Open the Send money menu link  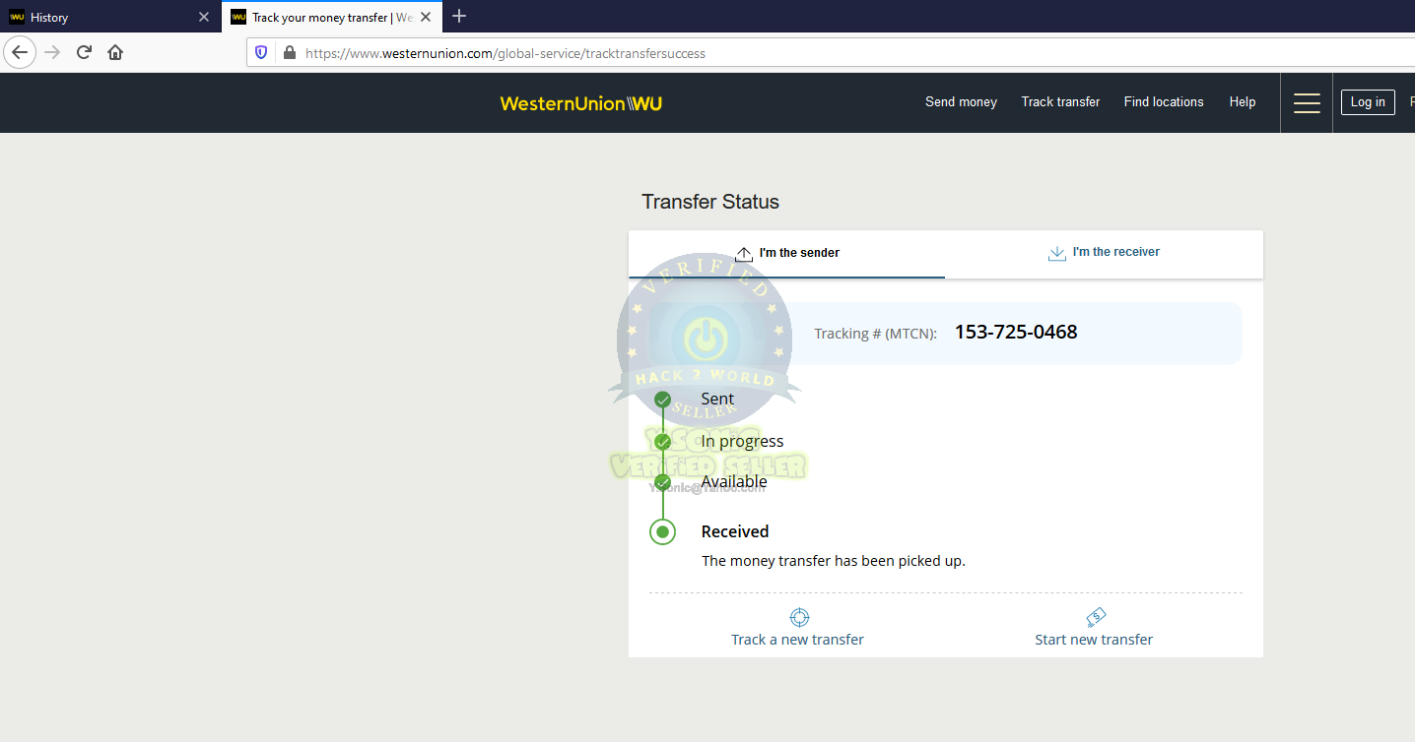pos(961,101)
